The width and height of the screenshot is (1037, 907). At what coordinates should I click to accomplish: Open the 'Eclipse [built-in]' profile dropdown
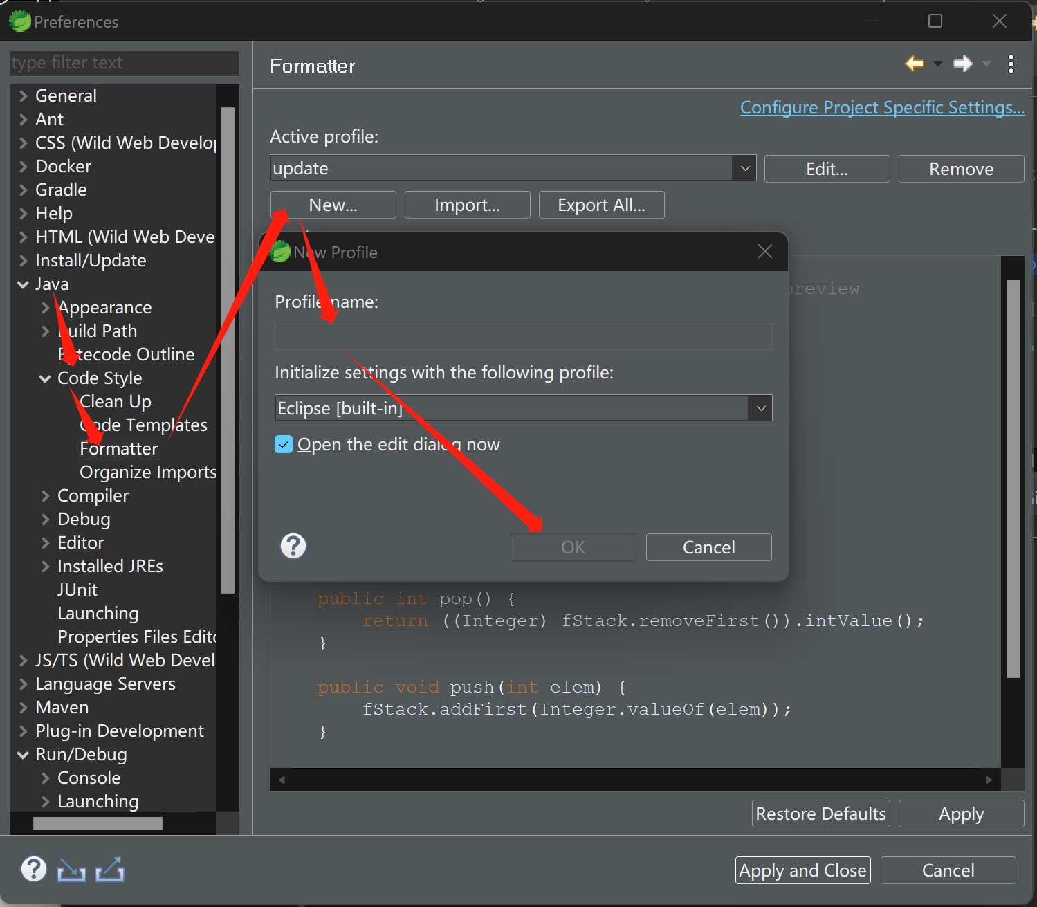tap(760, 408)
